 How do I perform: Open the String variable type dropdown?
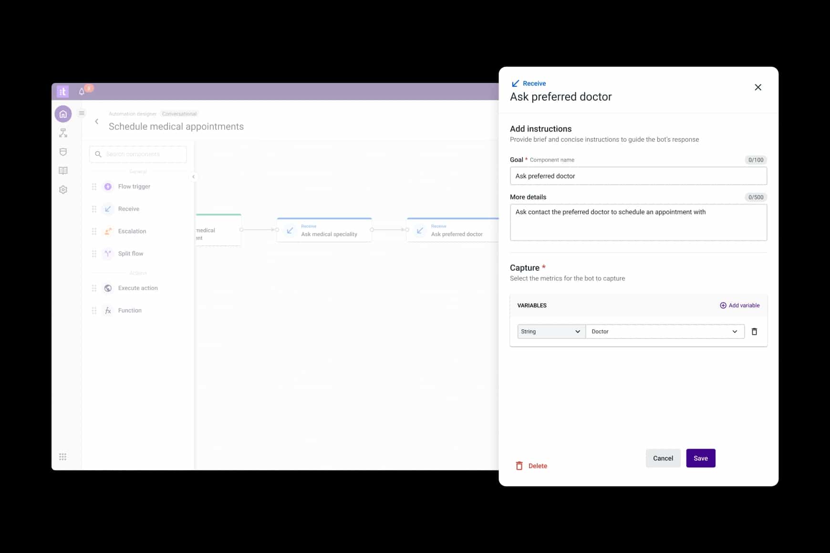point(550,331)
